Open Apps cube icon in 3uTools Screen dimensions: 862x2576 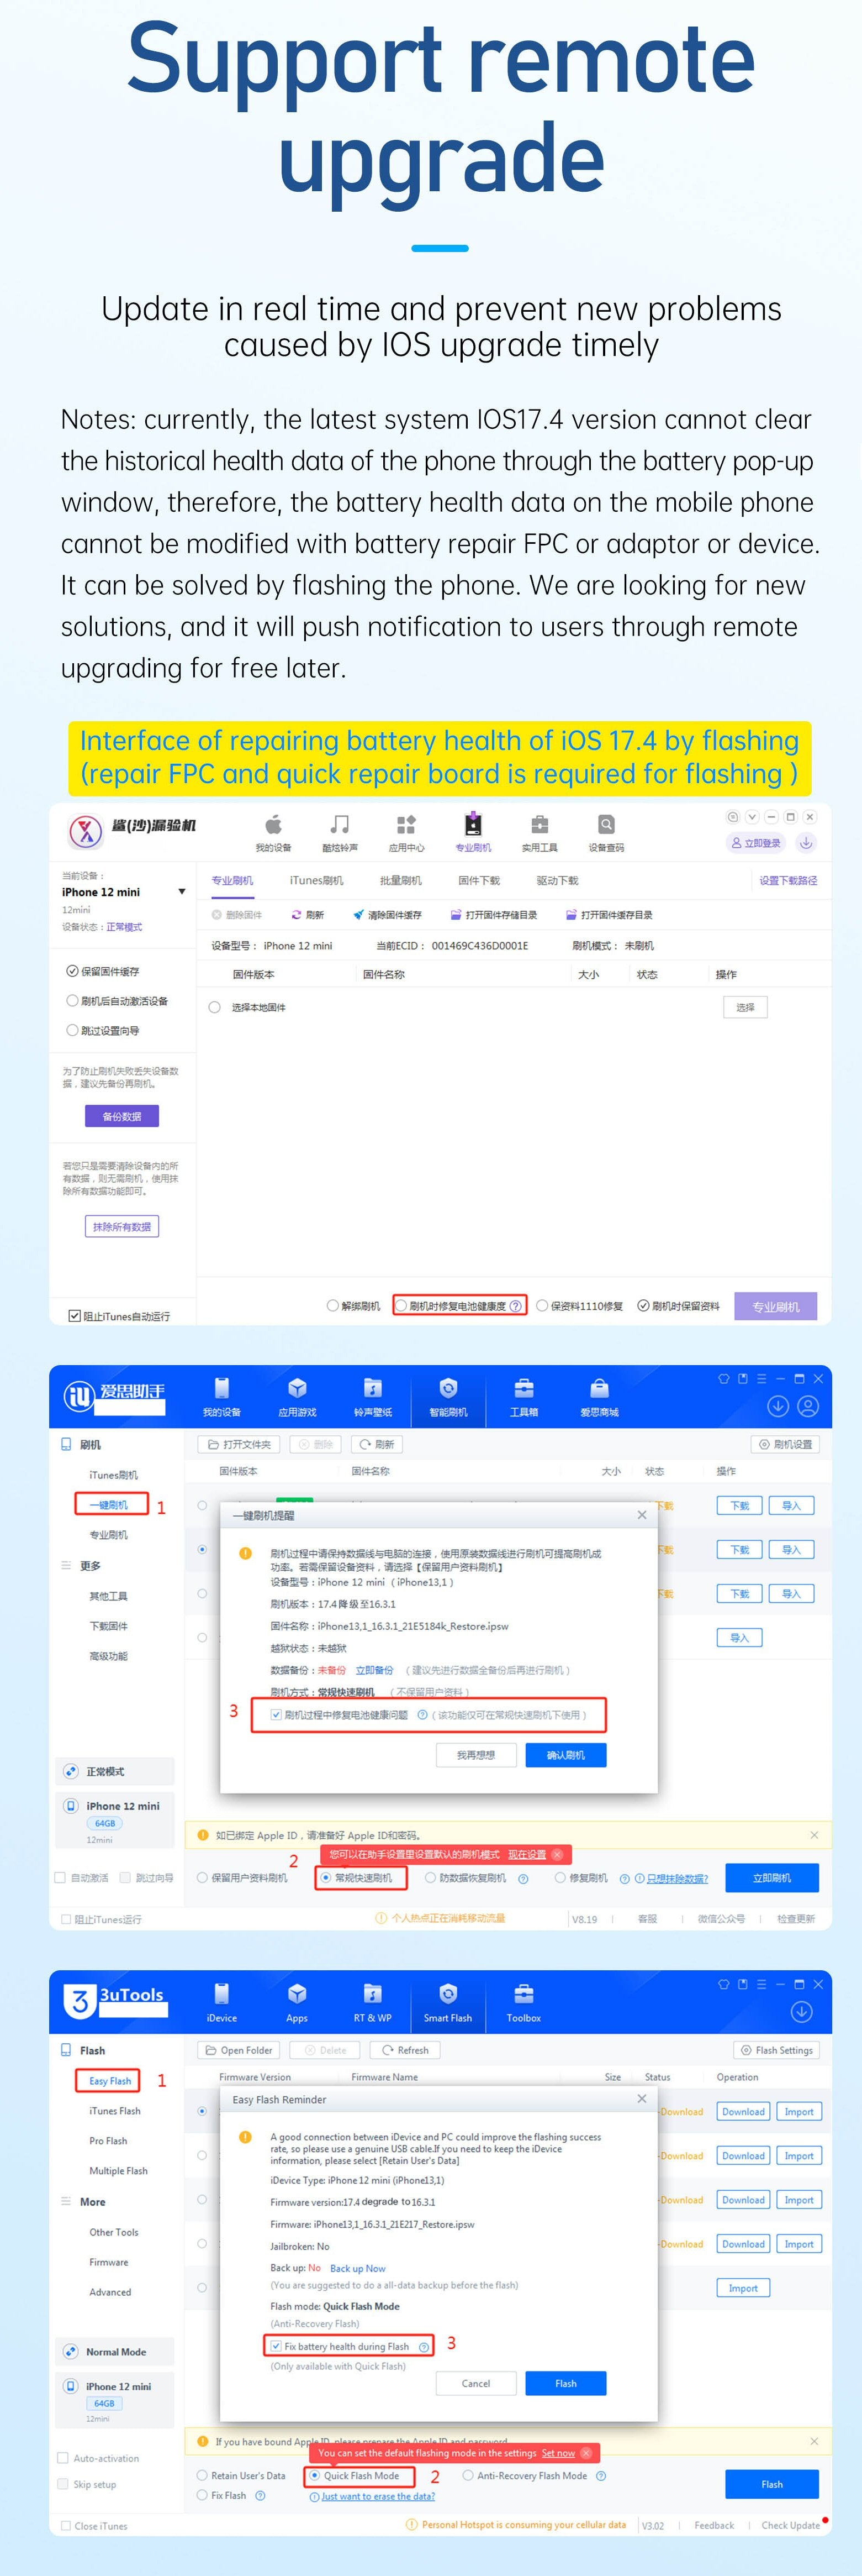297,1993
